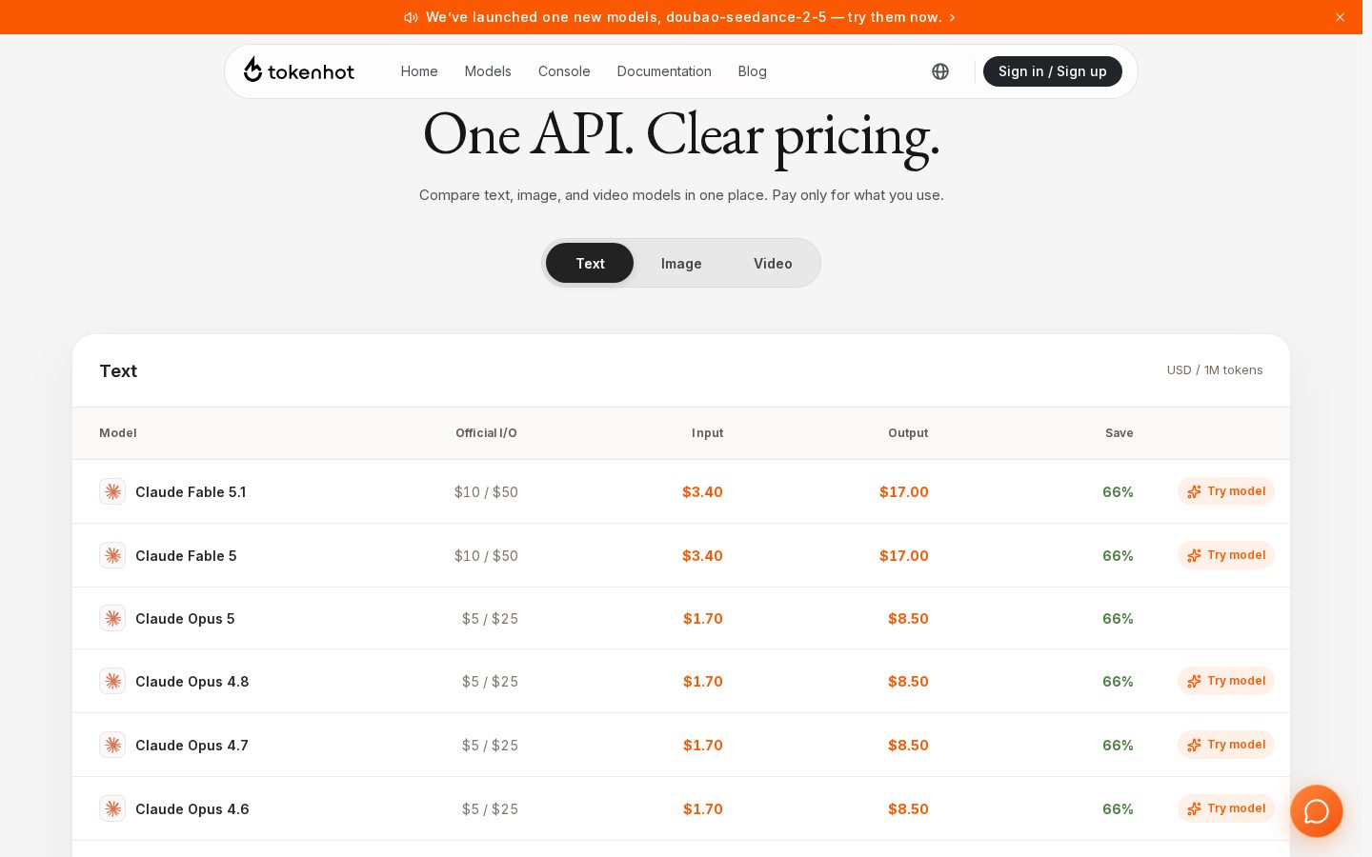The width and height of the screenshot is (1372, 857).
Task: Open the Console nav link
Action: tap(564, 71)
